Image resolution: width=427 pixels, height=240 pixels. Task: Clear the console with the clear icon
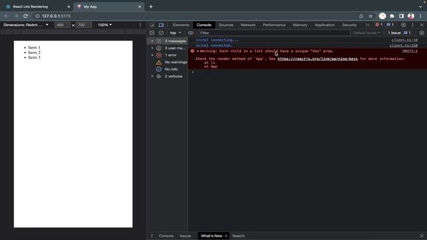pos(161,33)
